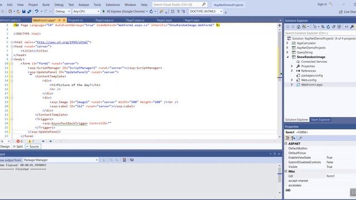Switch to the Team Explorer tab
Screen dimensions: 356x200
tap(320, 119)
